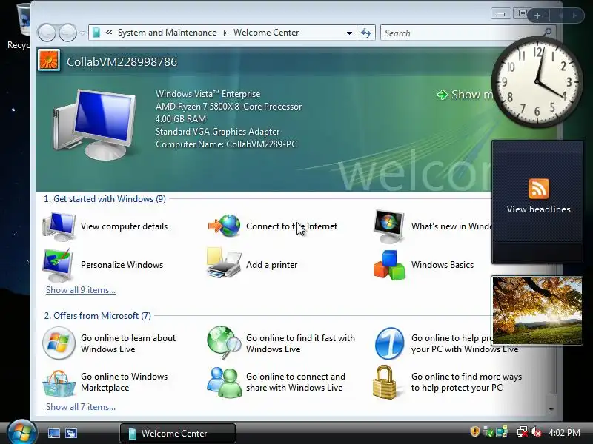Click the network disconnected tray icon

523,432
